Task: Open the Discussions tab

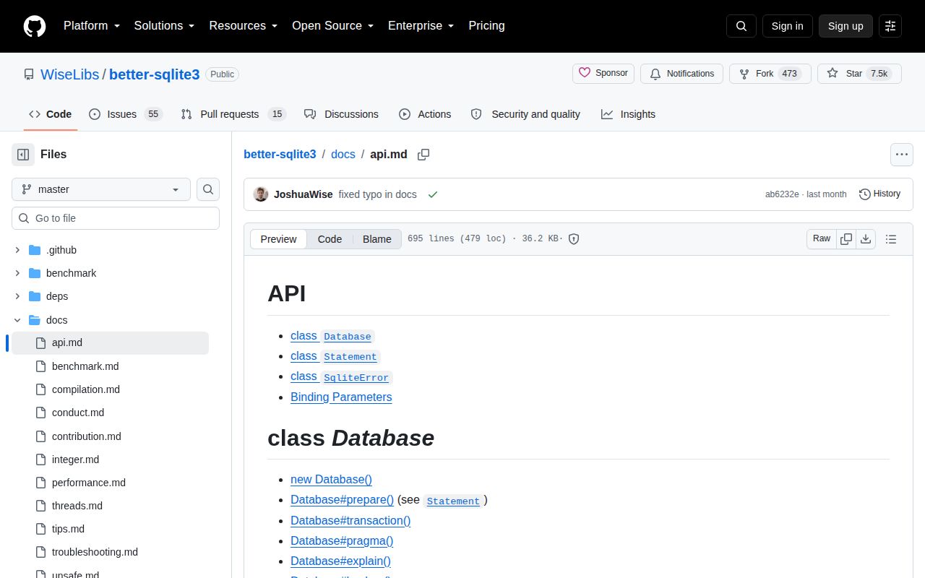Action: pyautogui.click(x=341, y=114)
